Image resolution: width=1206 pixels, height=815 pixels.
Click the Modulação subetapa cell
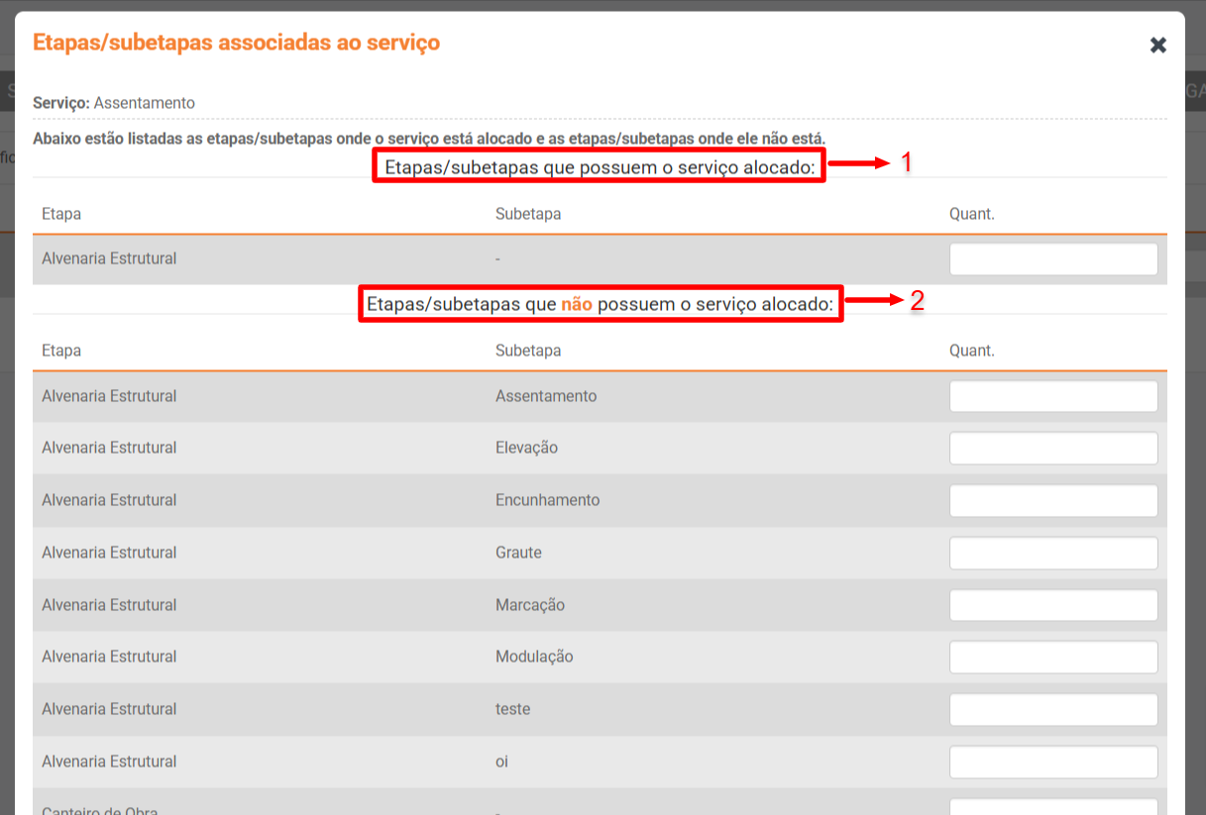coord(534,657)
